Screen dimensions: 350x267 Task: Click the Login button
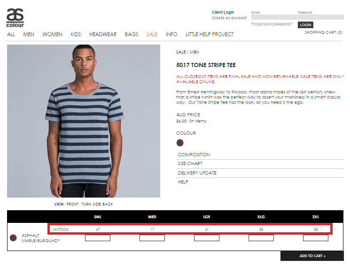click(x=305, y=25)
